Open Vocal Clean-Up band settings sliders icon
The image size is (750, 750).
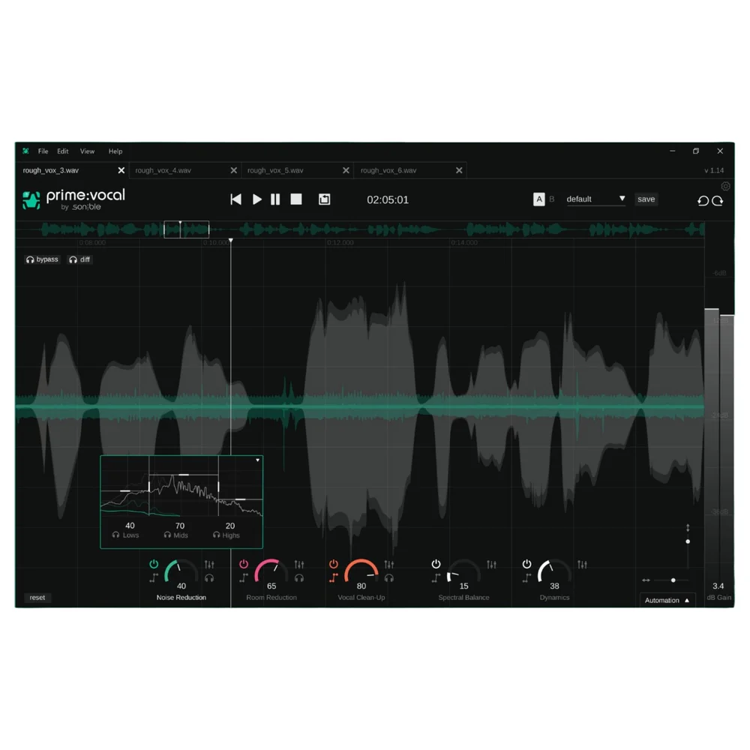[388, 565]
